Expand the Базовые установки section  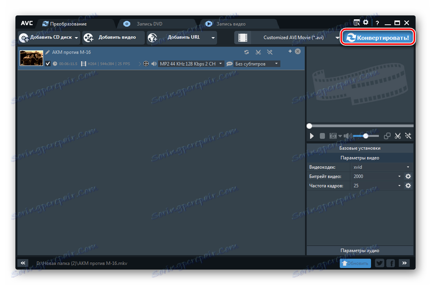click(360, 148)
